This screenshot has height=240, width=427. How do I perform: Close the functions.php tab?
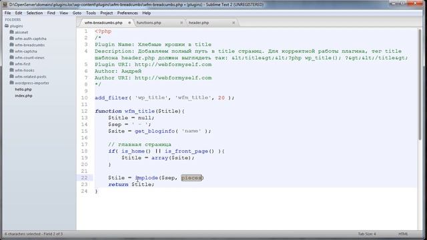point(181,23)
